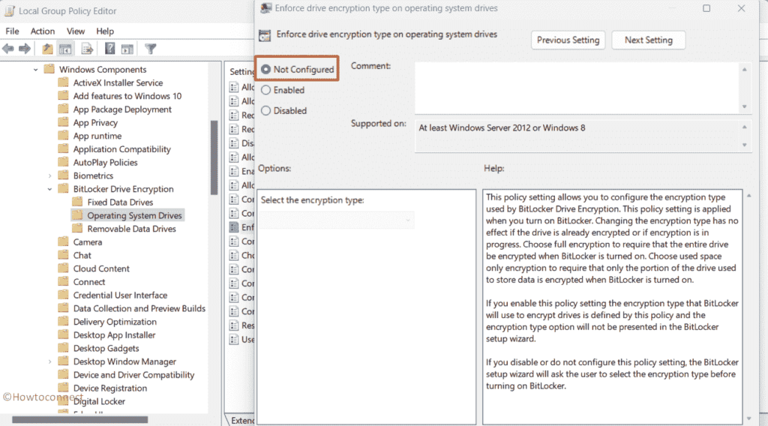Click the Comment box scroll-down arrow
768x426 pixels.
tap(745, 106)
